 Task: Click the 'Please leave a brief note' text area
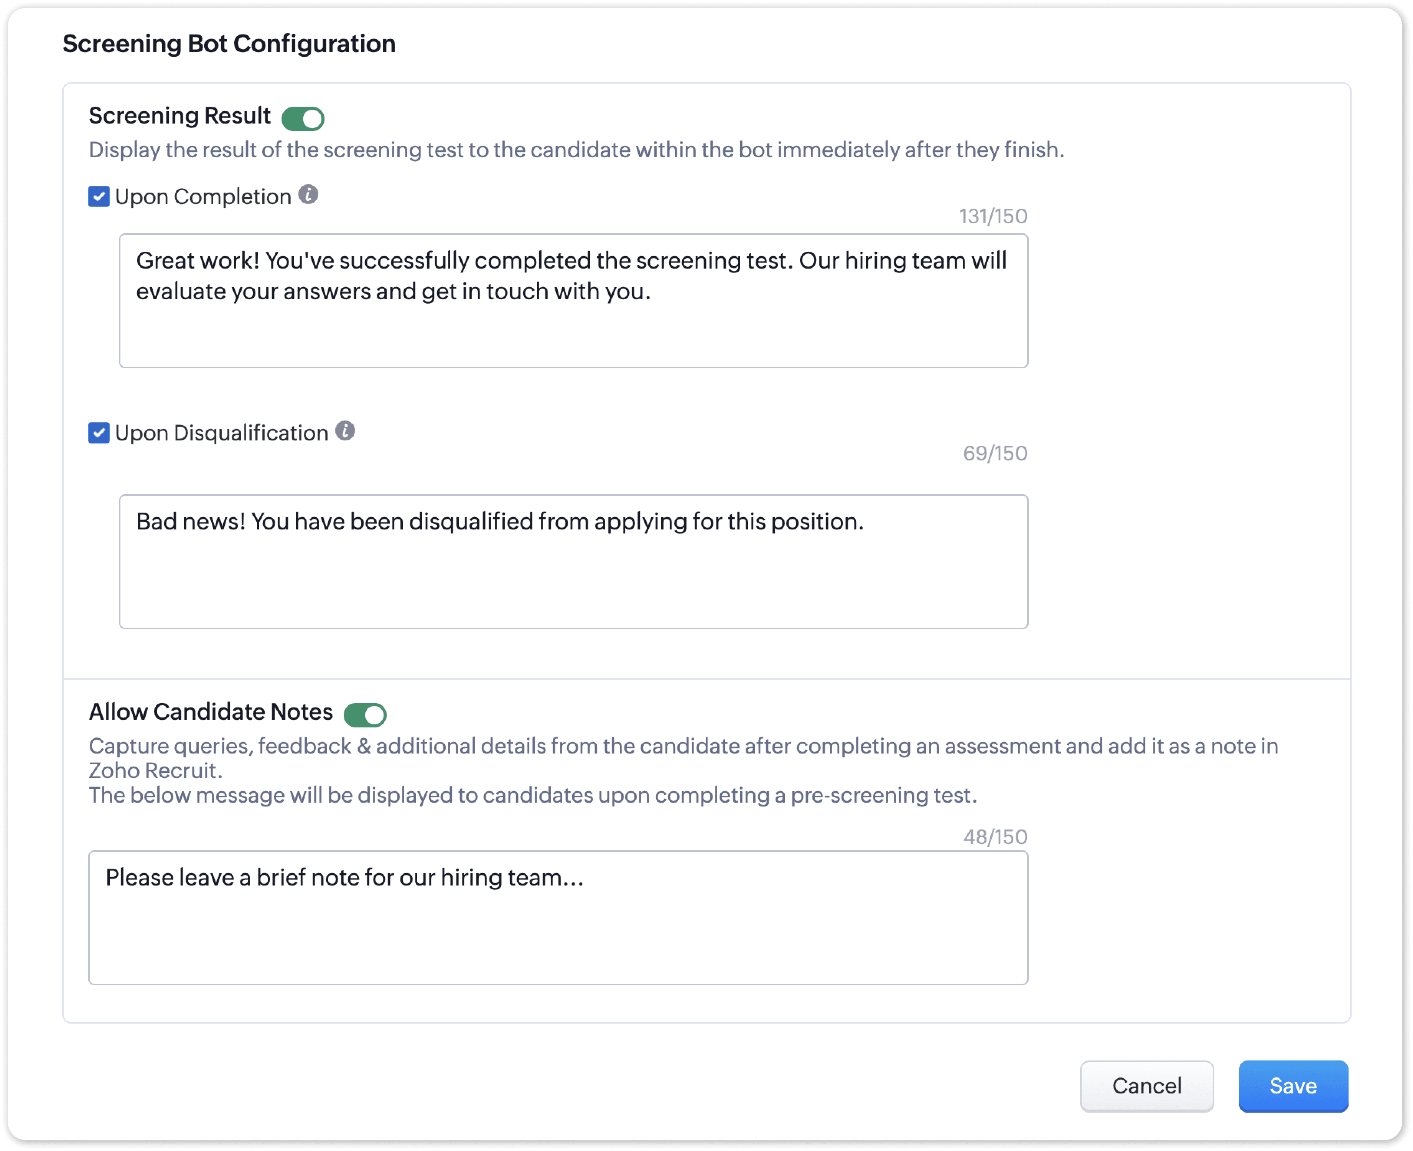point(558,917)
